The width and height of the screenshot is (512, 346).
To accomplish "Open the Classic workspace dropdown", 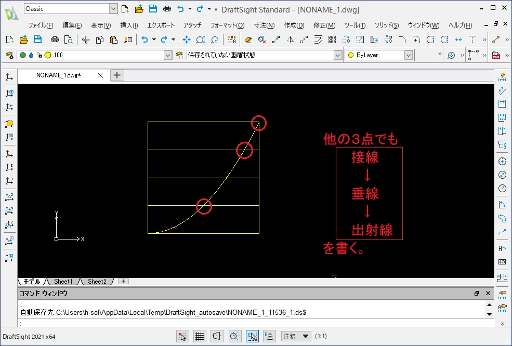I will tap(113, 9).
